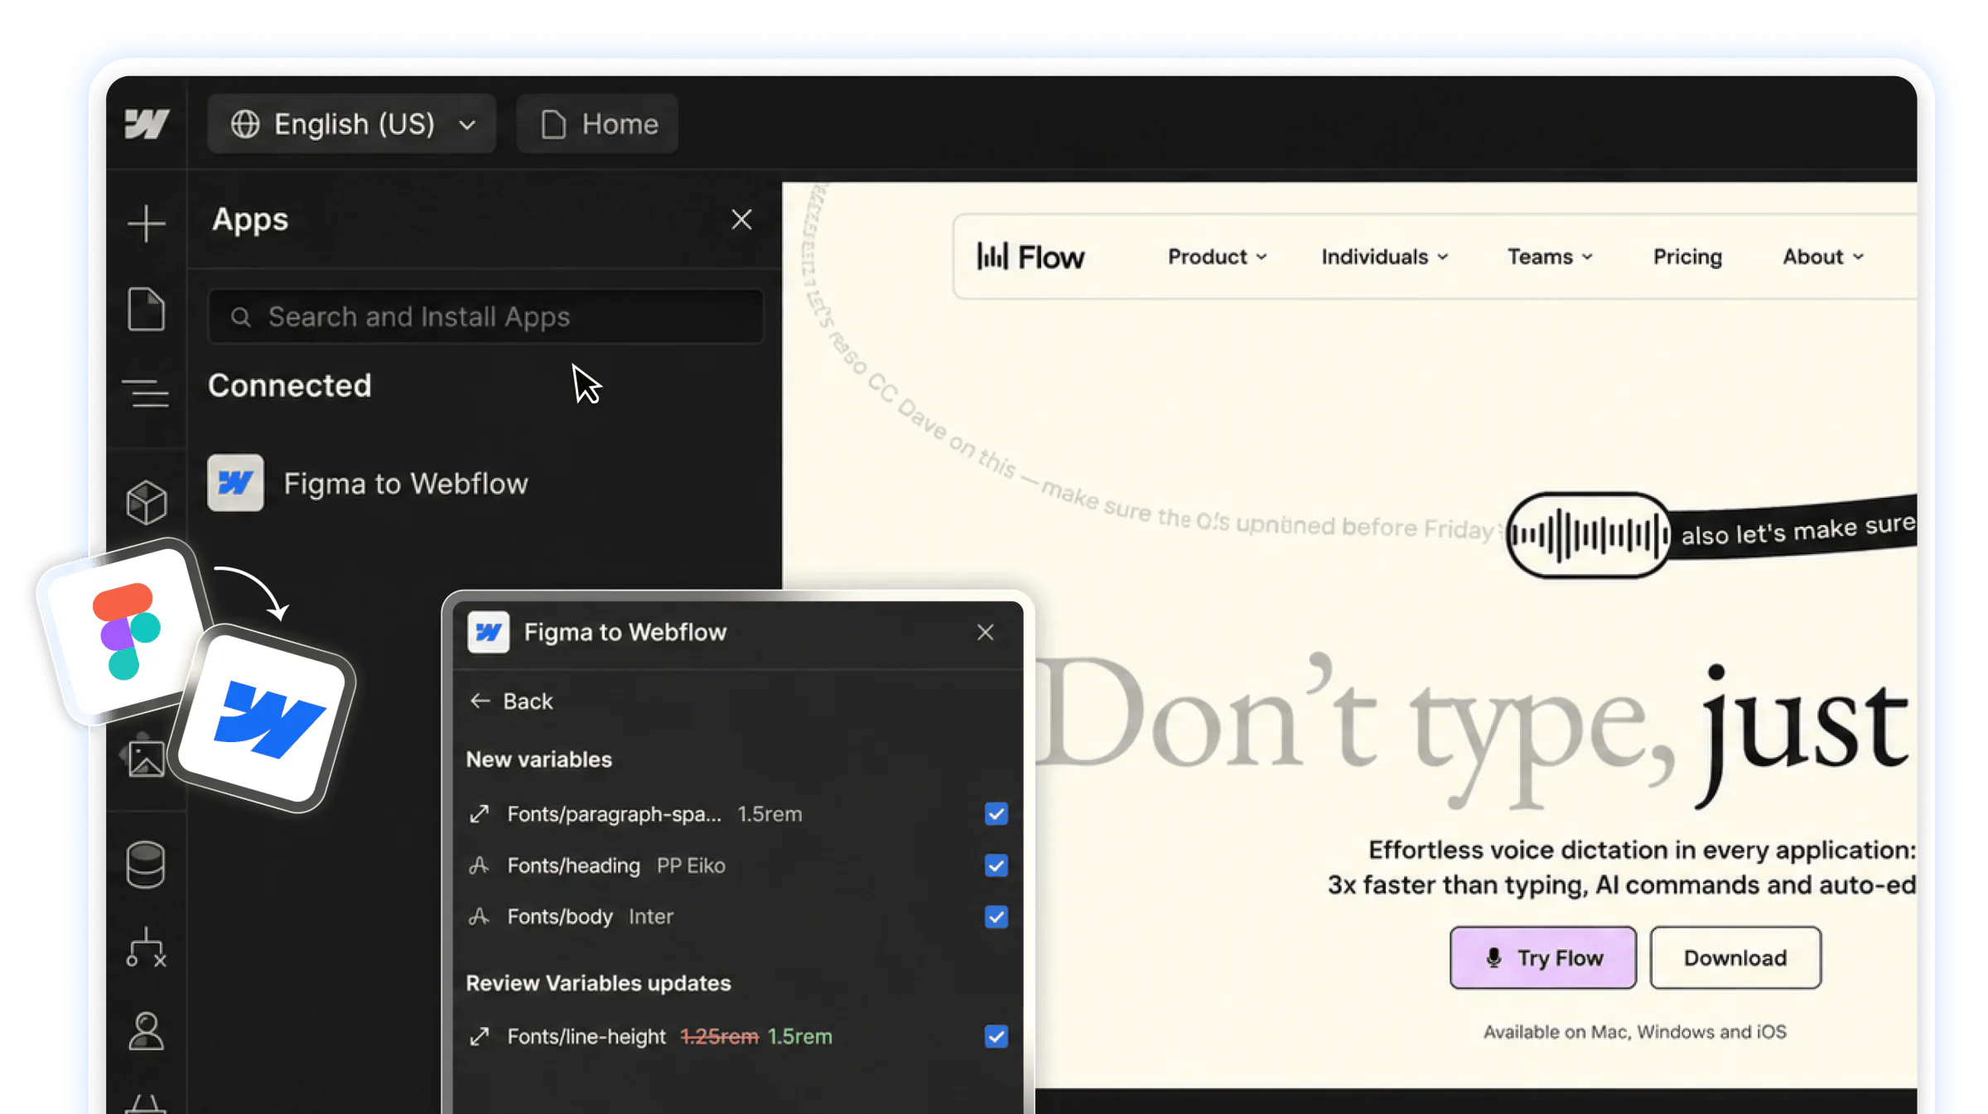1988x1114 pixels.
Task: Open the English (US) locale dropdown
Action: 352,124
